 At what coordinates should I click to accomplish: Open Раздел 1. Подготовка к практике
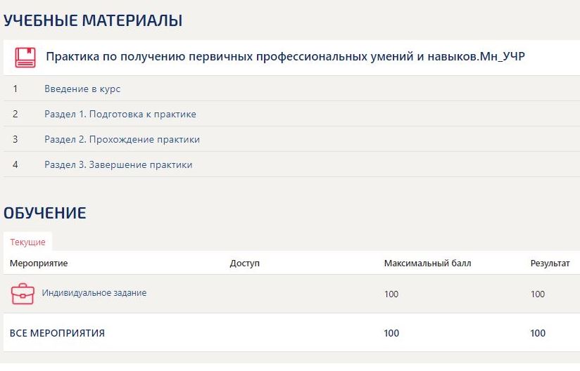pyautogui.click(x=120, y=114)
